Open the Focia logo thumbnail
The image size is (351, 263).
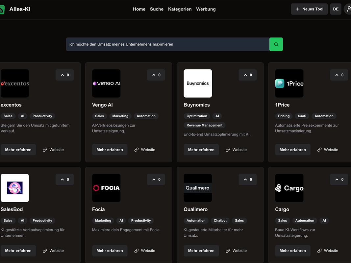106,188
